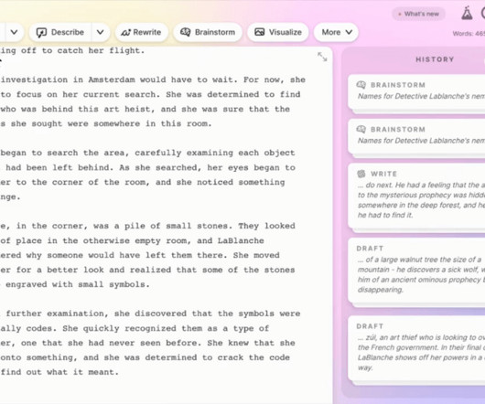Click the first Brainstorm history card icon

coord(361,85)
